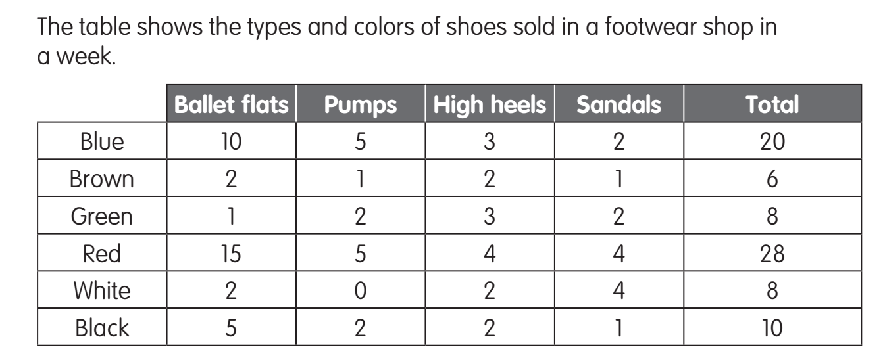Select the Blue ballet flats cell showing 10
The image size is (883, 364).
231,142
